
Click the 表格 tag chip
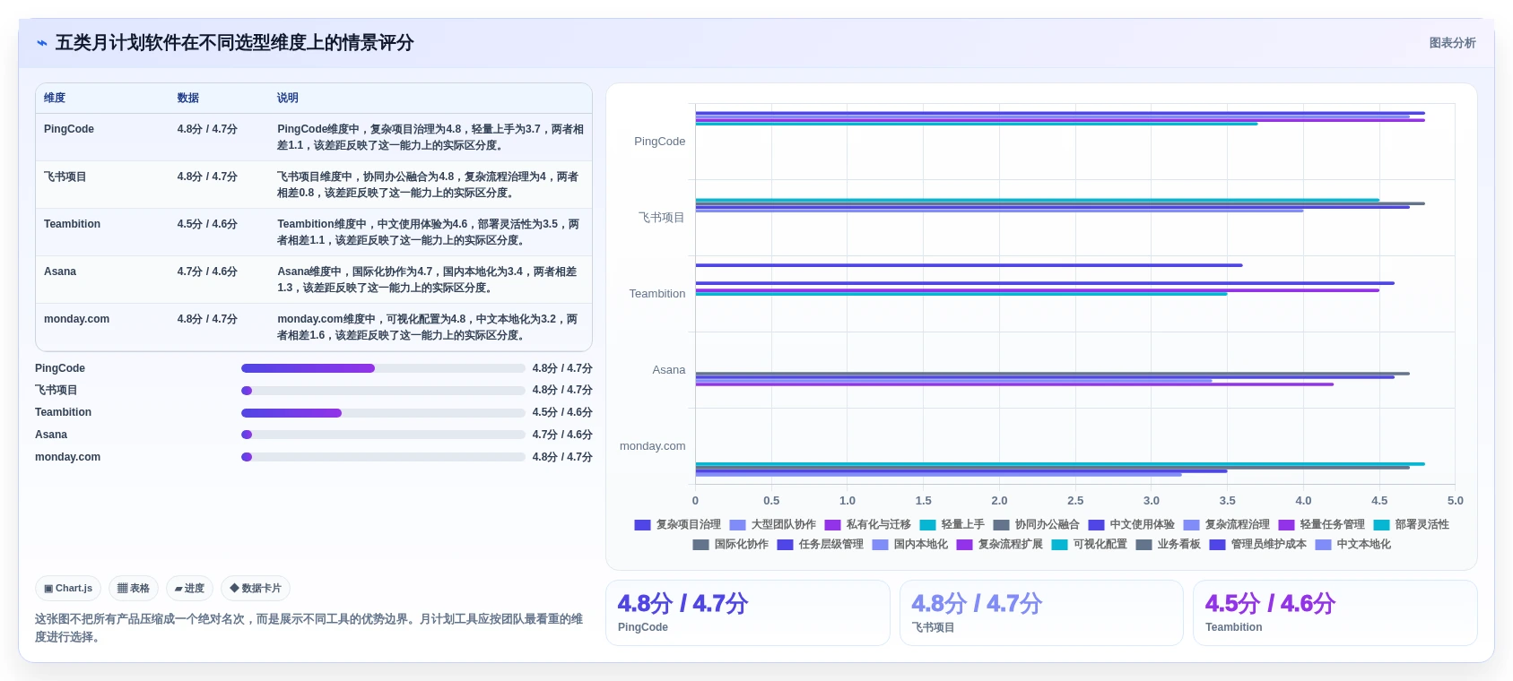(x=134, y=589)
